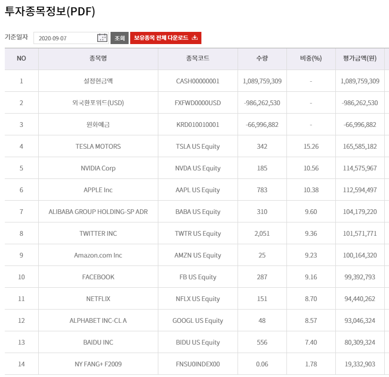Click the GOOGL US Equity code

pos(198,321)
